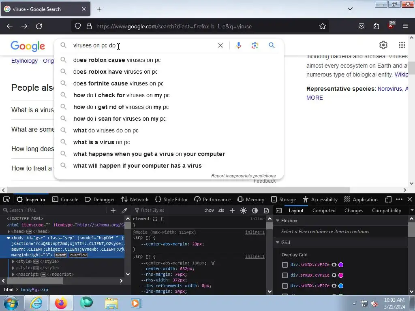Screen dimensions: 415x311
Task: Activate the element picker in DevTools
Action: [x=6, y=199]
